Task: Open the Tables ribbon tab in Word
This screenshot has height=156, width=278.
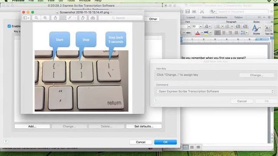Action: [x=238, y=17]
